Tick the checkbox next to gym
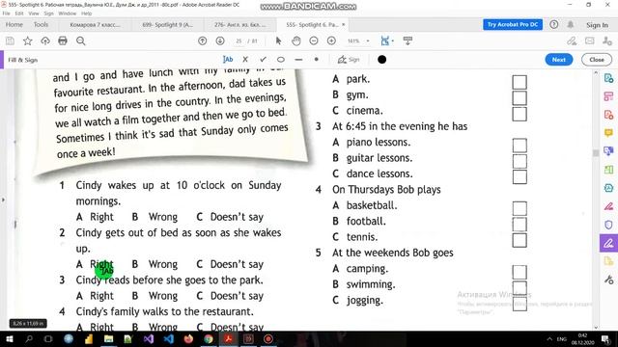 click(x=520, y=98)
